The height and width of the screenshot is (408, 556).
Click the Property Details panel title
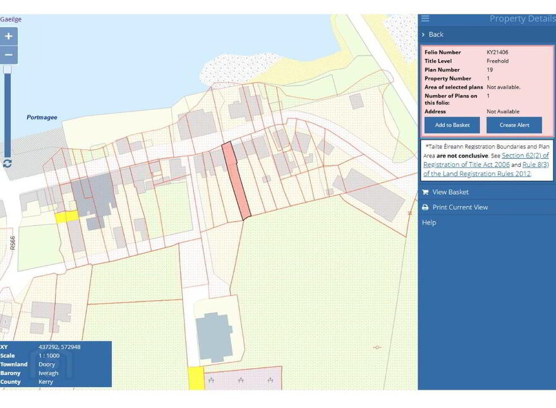[523, 19]
